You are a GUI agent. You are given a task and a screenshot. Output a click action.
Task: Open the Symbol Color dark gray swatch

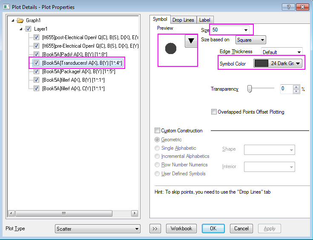tap(278, 63)
